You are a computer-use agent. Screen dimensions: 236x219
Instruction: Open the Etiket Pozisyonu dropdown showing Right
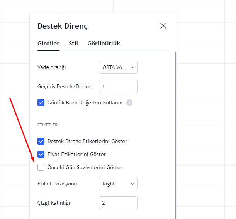pos(118,184)
